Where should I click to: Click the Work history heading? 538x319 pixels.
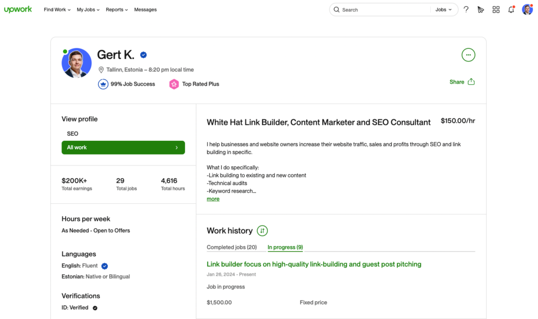coord(230,231)
